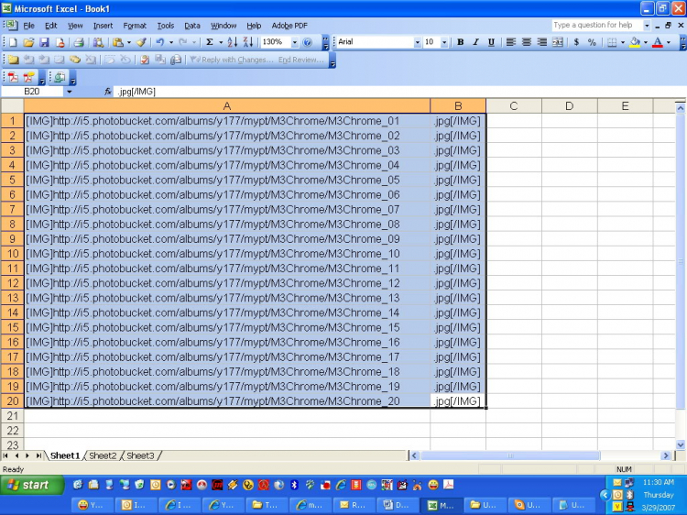This screenshot has height=515, width=687.
Task: Create a new blank workbook
Action: tap(13, 42)
